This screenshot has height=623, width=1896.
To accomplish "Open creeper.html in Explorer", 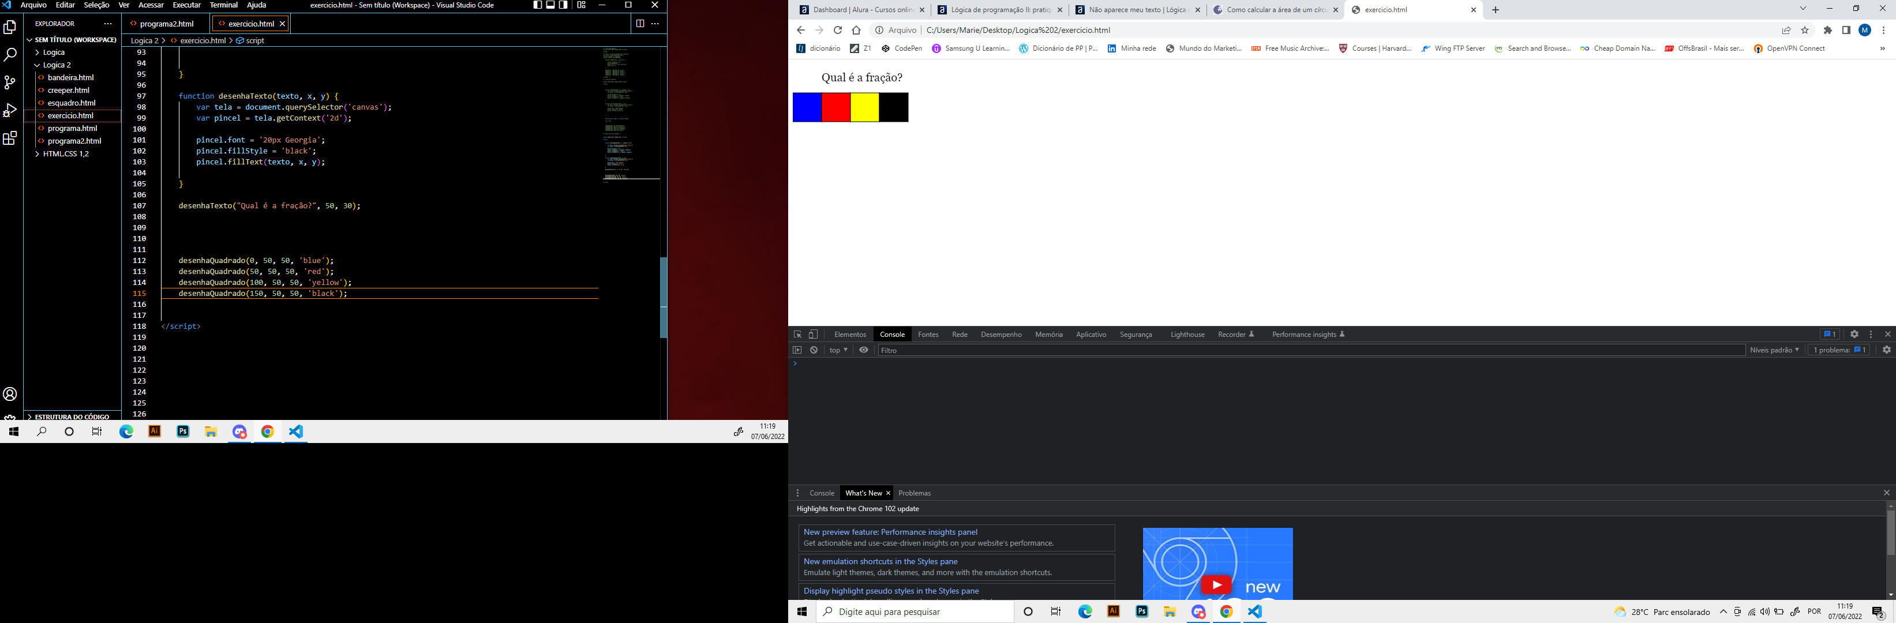I will coord(69,91).
